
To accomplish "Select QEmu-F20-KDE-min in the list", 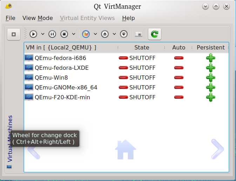I will tap(127, 97).
